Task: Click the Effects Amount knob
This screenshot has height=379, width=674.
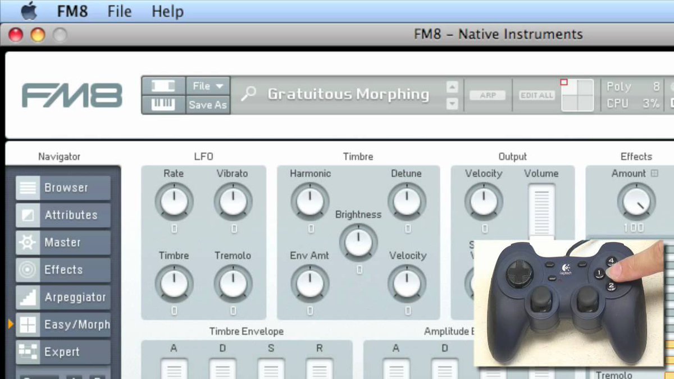Action: point(636,201)
